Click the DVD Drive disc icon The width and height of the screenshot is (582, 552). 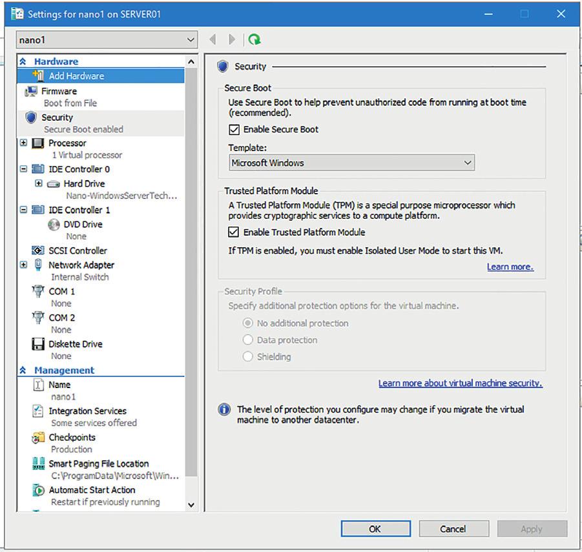click(54, 225)
